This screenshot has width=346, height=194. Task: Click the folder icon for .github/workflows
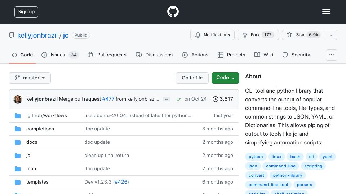pyautogui.click(x=18, y=116)
